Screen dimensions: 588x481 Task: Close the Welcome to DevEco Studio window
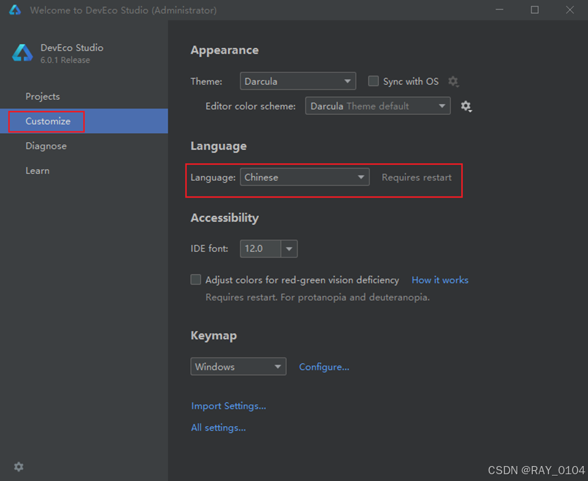(x=570, y=10)
